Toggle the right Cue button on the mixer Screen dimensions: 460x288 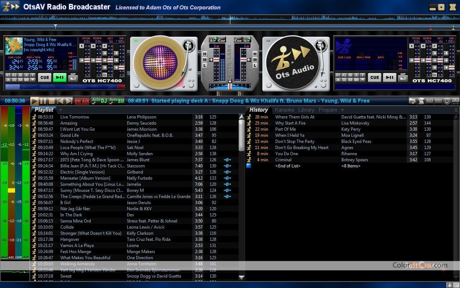point(238,40)
